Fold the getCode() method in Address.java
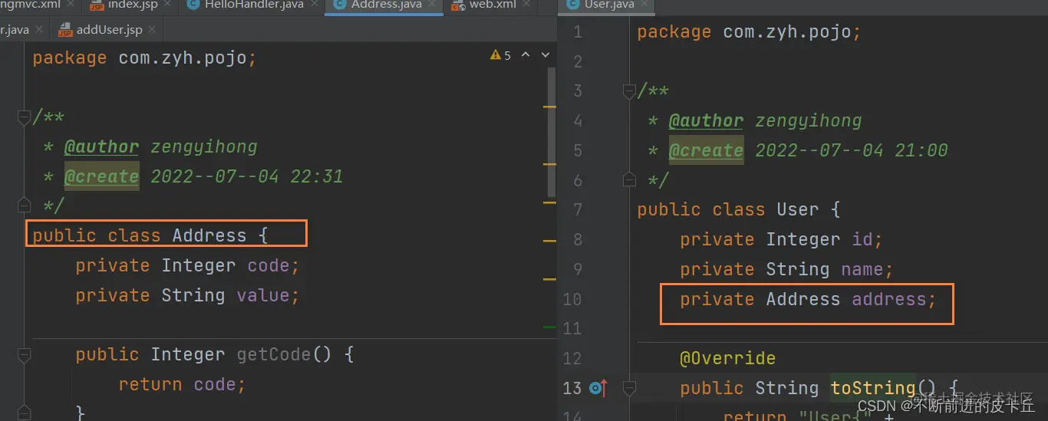This screenshot has width=1048, height=421. (24, 355)
